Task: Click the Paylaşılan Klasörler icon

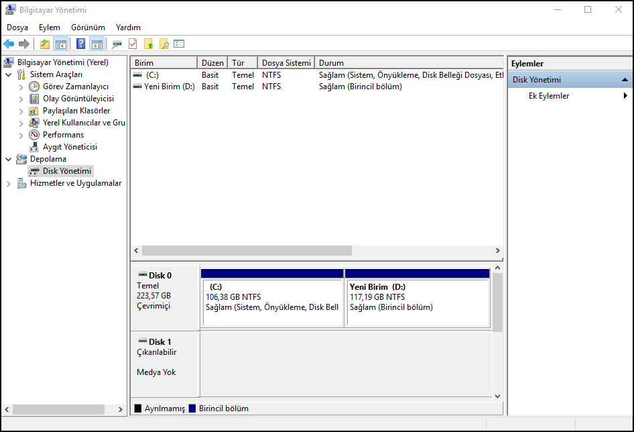Action: pos(34,111)
